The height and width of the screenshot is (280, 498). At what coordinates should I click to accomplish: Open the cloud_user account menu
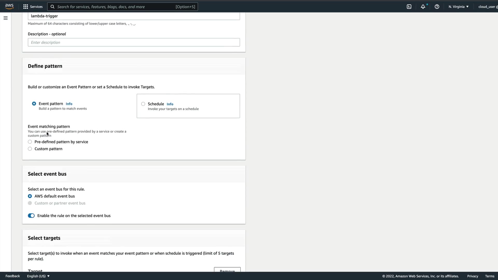(488, 7)
